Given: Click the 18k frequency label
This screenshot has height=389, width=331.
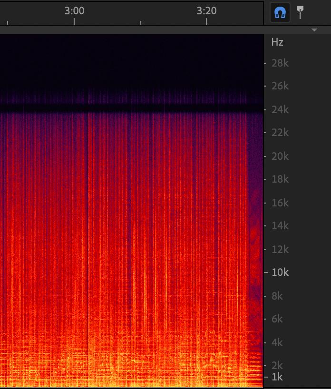Looking at the screenshot, I should coord(280,179).
